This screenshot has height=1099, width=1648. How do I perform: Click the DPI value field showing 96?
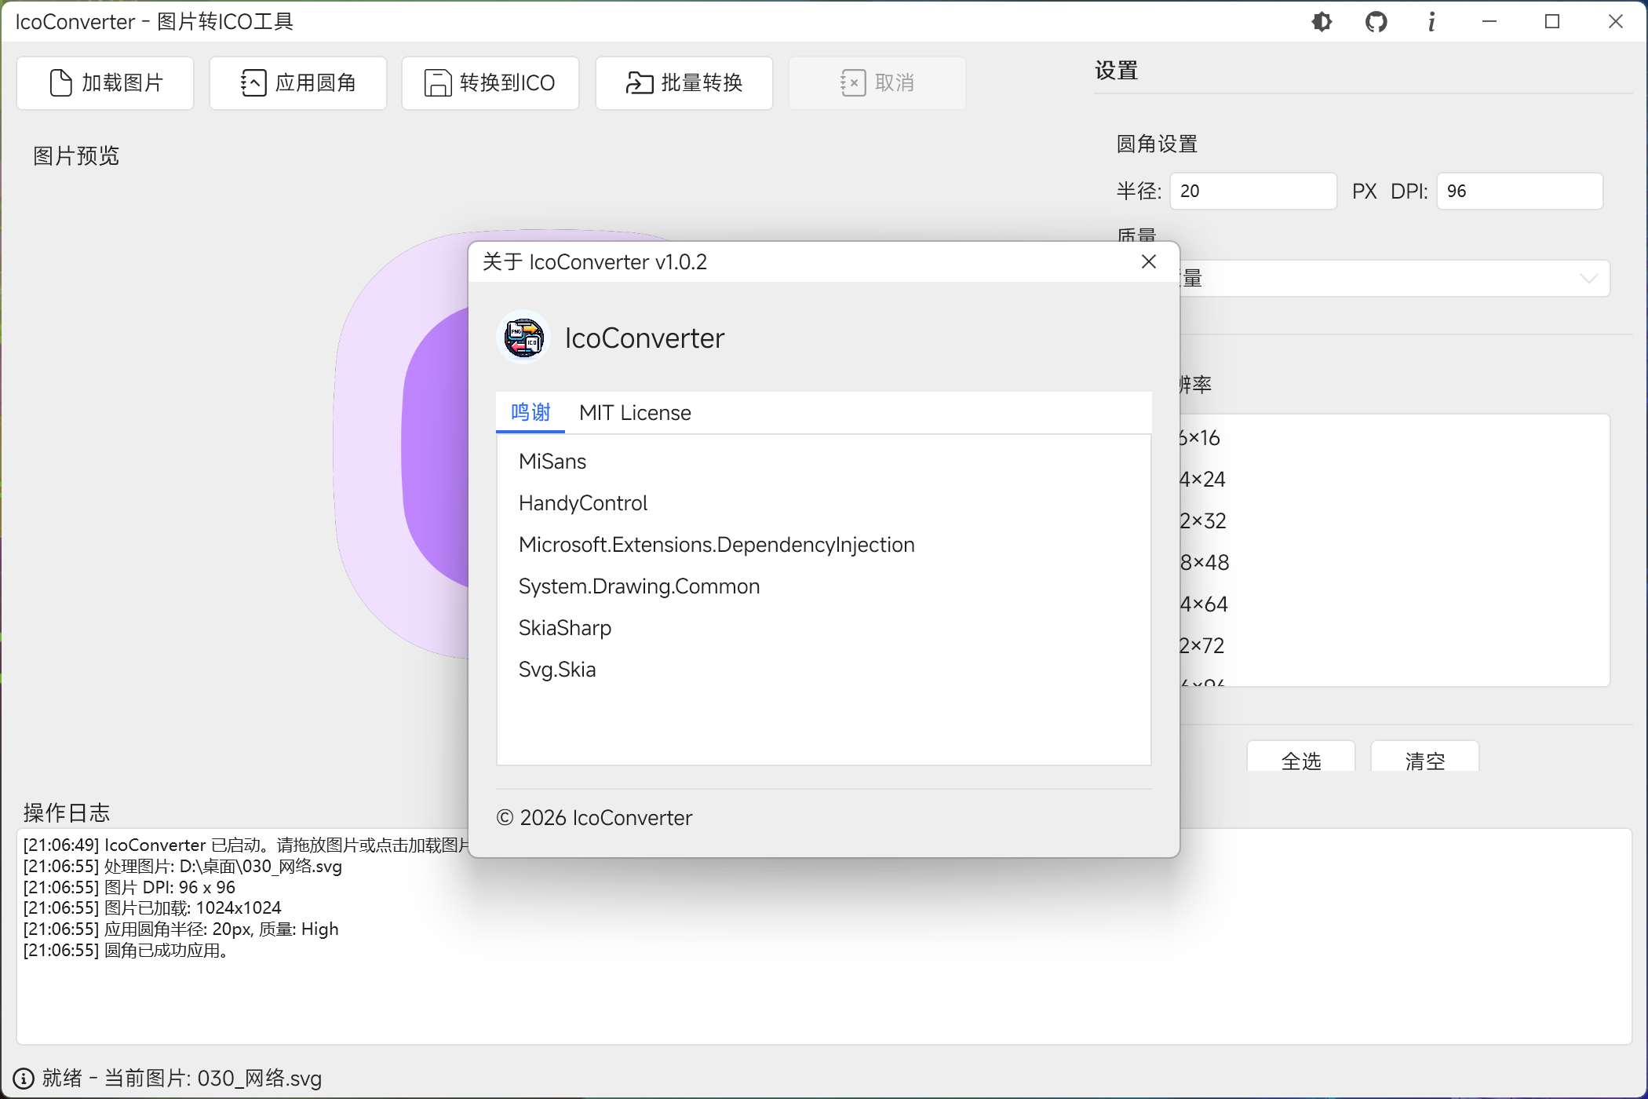1518,190
